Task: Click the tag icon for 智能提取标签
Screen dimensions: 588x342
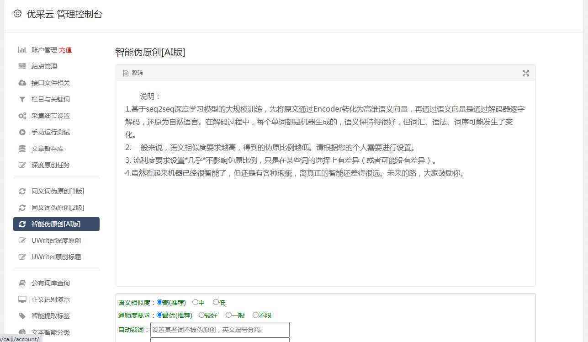Action: point(22,316)
